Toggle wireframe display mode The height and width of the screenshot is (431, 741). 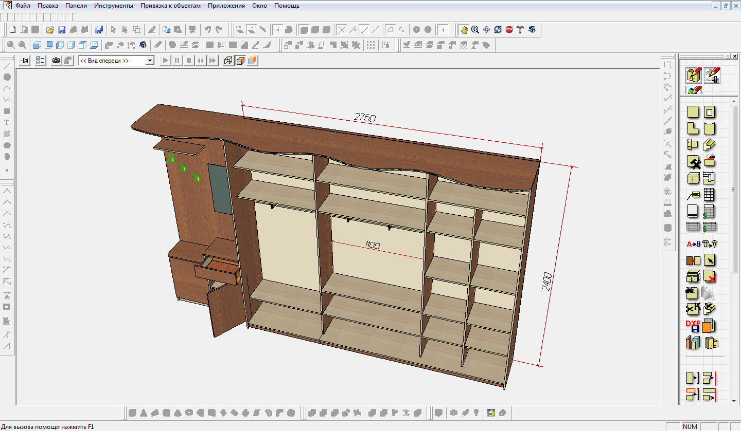[228, 61]
